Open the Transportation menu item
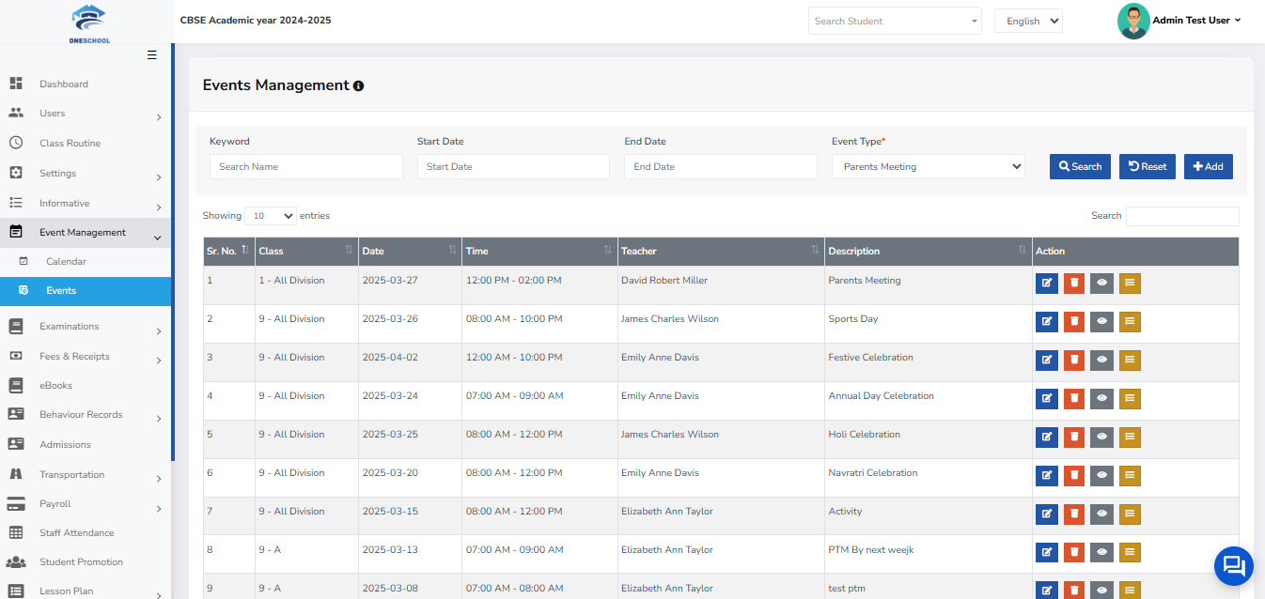 click(x=85, y=474)
